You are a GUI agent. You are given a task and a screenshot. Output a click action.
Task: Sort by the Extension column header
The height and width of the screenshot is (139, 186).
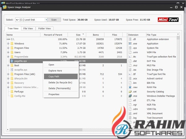137,35
